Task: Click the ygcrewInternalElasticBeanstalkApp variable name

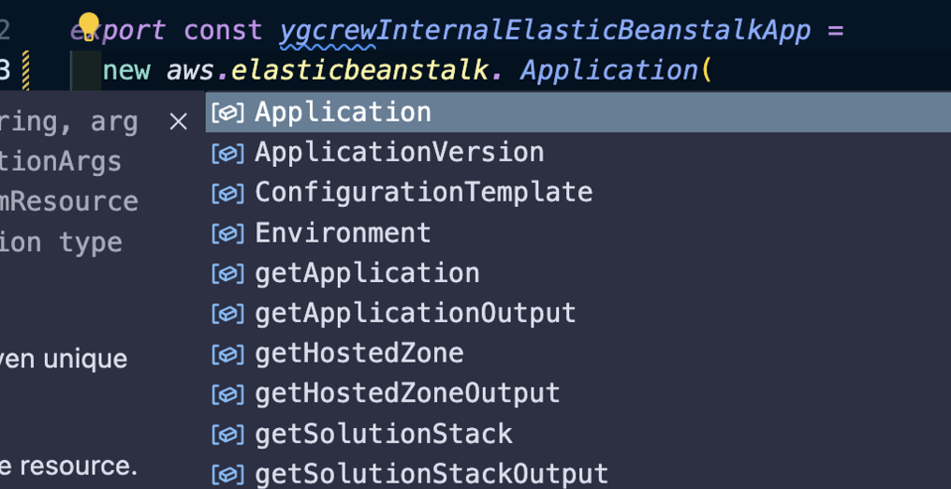Action: click(x=545, y=30)
